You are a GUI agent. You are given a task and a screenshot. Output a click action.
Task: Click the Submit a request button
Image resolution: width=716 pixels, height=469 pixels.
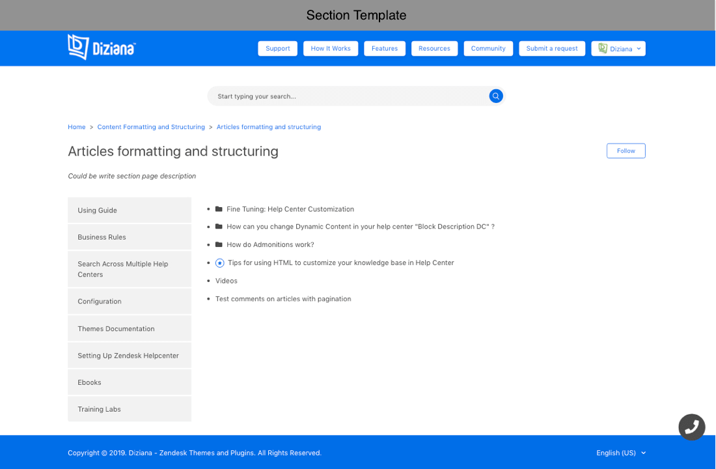[x=552, y=48]
